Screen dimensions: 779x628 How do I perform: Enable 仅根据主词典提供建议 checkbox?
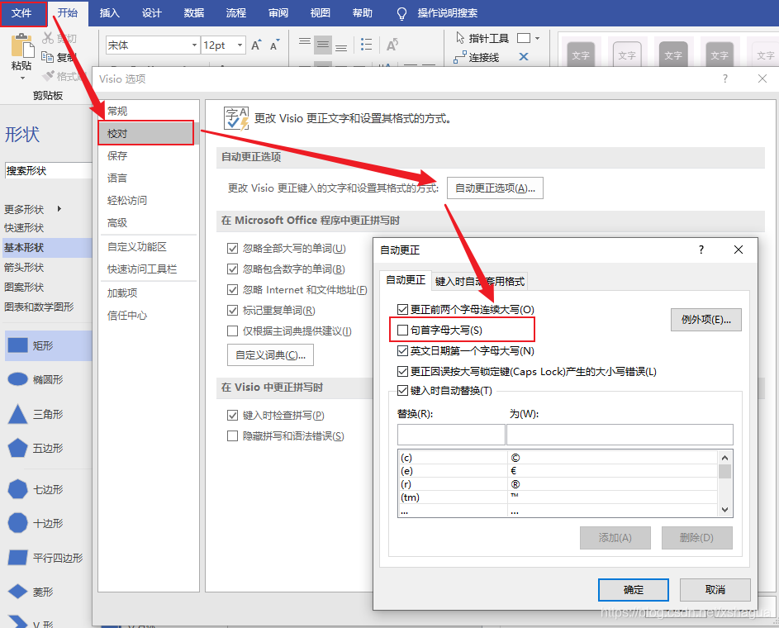pos(232,331)
